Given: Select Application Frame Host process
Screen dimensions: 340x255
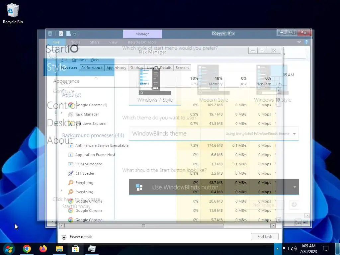Looking at the screenshot, I should coord(167,155).
